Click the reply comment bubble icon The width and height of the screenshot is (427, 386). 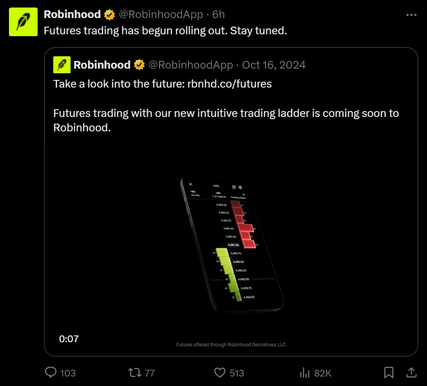click(x=51, y=372)
